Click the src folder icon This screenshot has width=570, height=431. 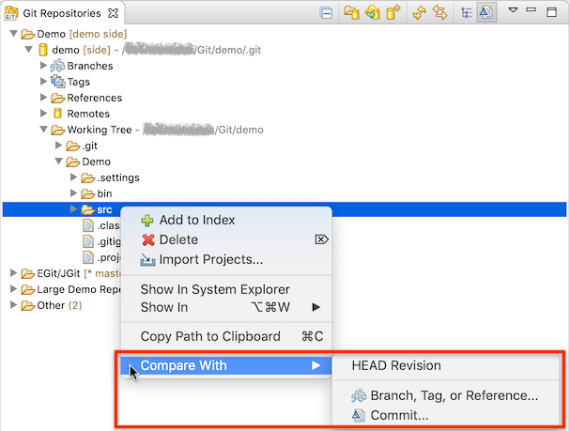pos(87,209)
